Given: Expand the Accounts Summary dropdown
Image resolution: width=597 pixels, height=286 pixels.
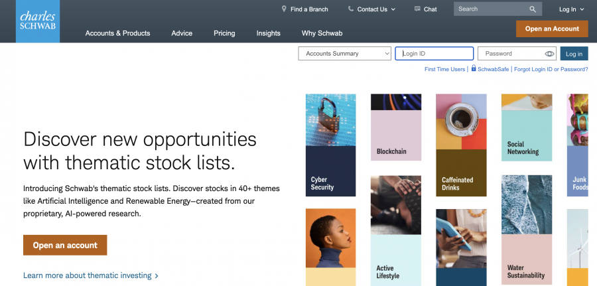Looking at the screenshot, I should coord(345,54).
